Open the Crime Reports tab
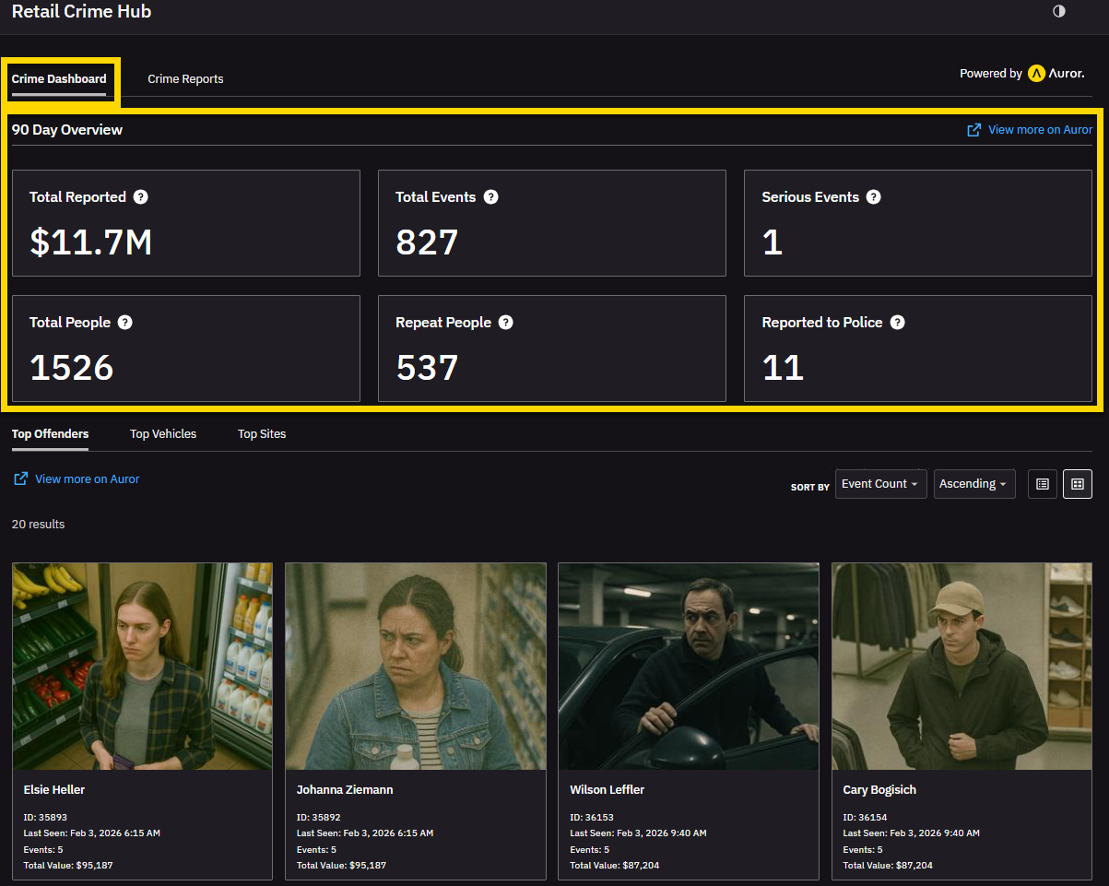Image resolution: width=1109 pixels, height=886 pixels. [185, 79]
